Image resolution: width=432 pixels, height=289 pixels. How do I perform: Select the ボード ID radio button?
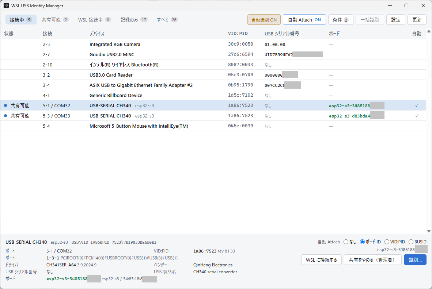pos(362,242)
